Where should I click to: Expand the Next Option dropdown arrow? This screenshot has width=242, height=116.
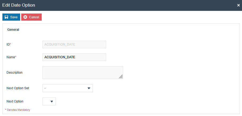click(x=52, y=101)
